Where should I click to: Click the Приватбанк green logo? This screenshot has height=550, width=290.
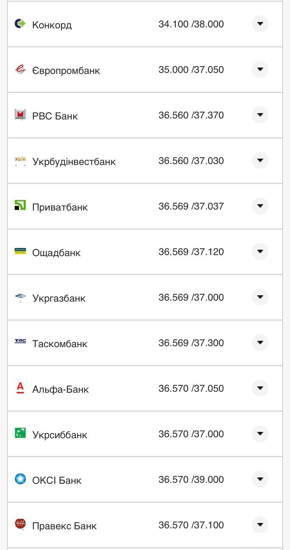[21, 206]
